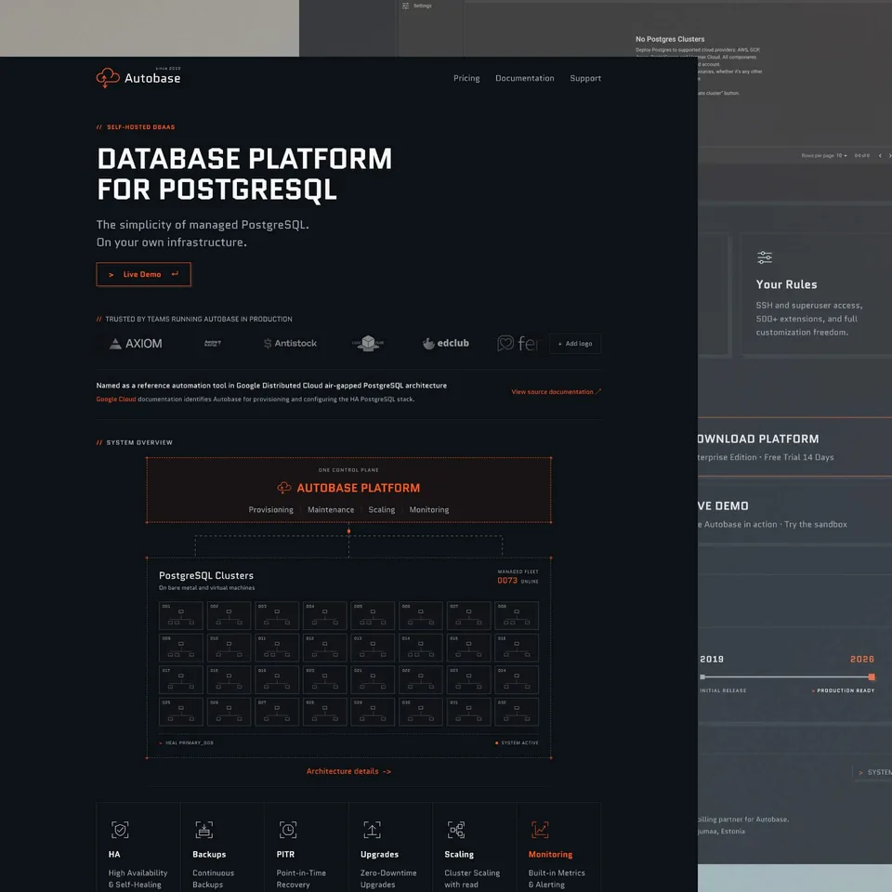Click the 2026 Production Ready timeline marker
892x892 pixels.
[x=871, y=677]
